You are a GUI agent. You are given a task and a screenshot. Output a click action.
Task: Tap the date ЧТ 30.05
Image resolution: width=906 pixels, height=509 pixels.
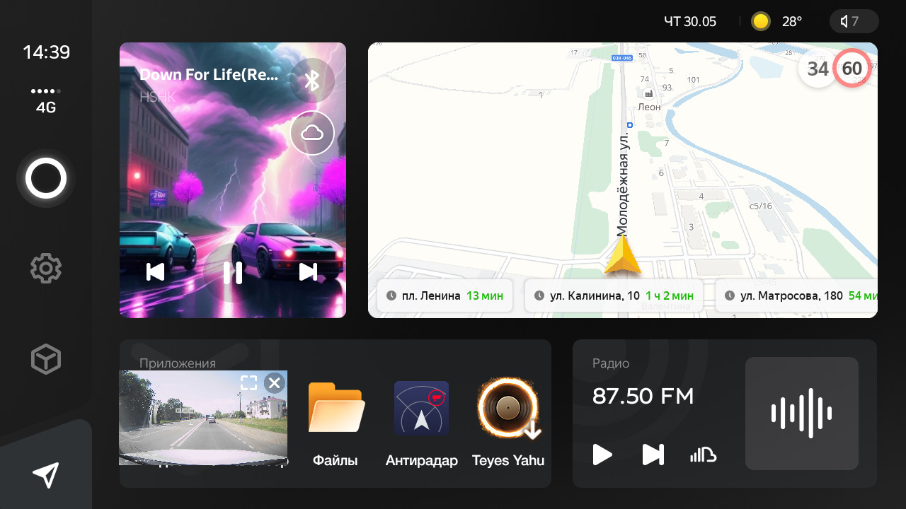click(690, 21)
